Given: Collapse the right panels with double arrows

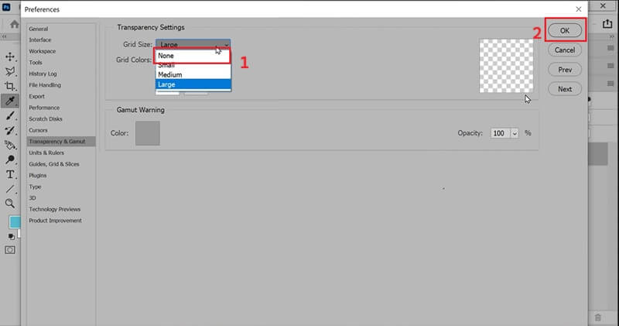Looking at the screenshot, I should 612,36.
